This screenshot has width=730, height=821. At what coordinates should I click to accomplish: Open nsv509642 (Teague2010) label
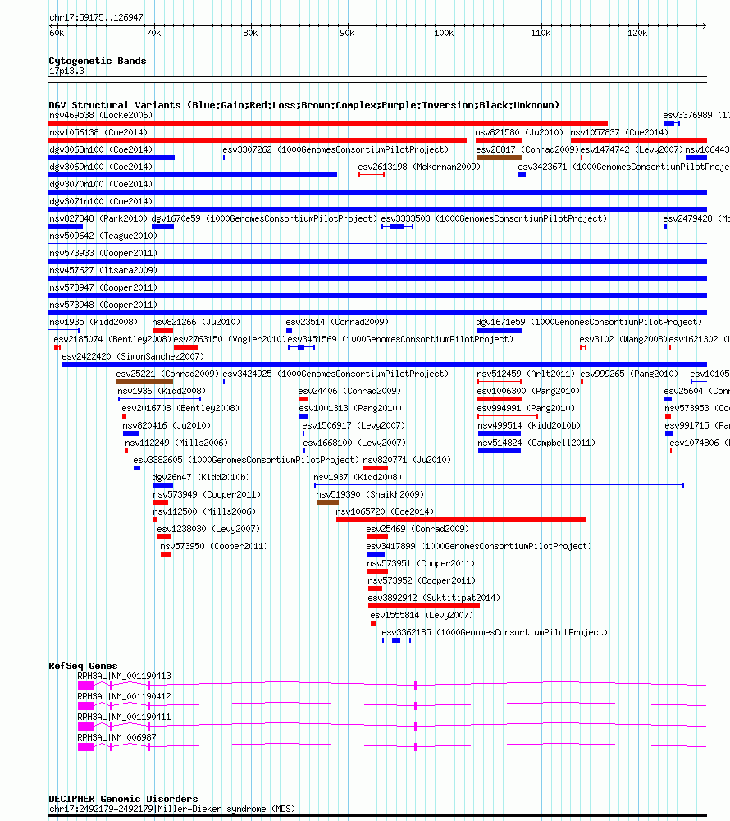pyautogui.click(x=103, y=236)
